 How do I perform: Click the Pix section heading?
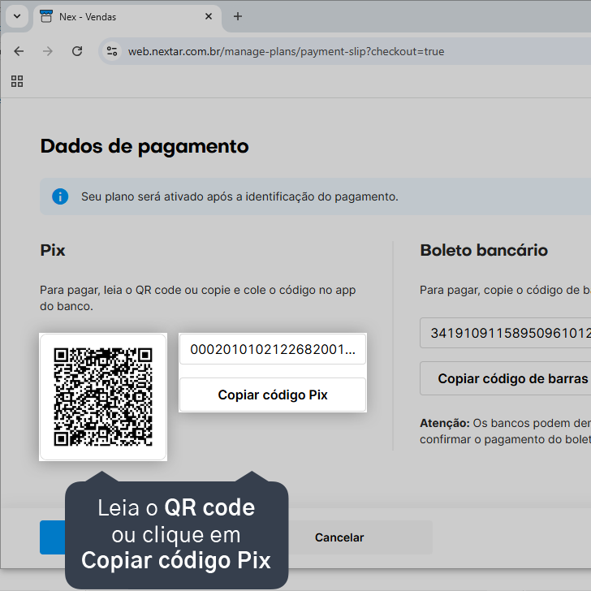(53, 250)
